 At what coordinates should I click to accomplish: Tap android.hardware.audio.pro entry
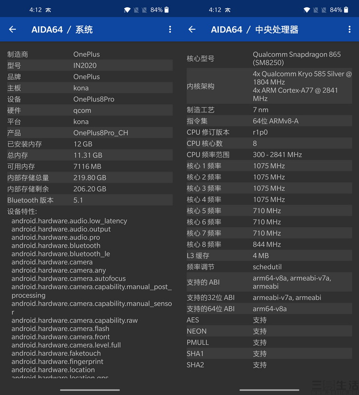[56, 237]
